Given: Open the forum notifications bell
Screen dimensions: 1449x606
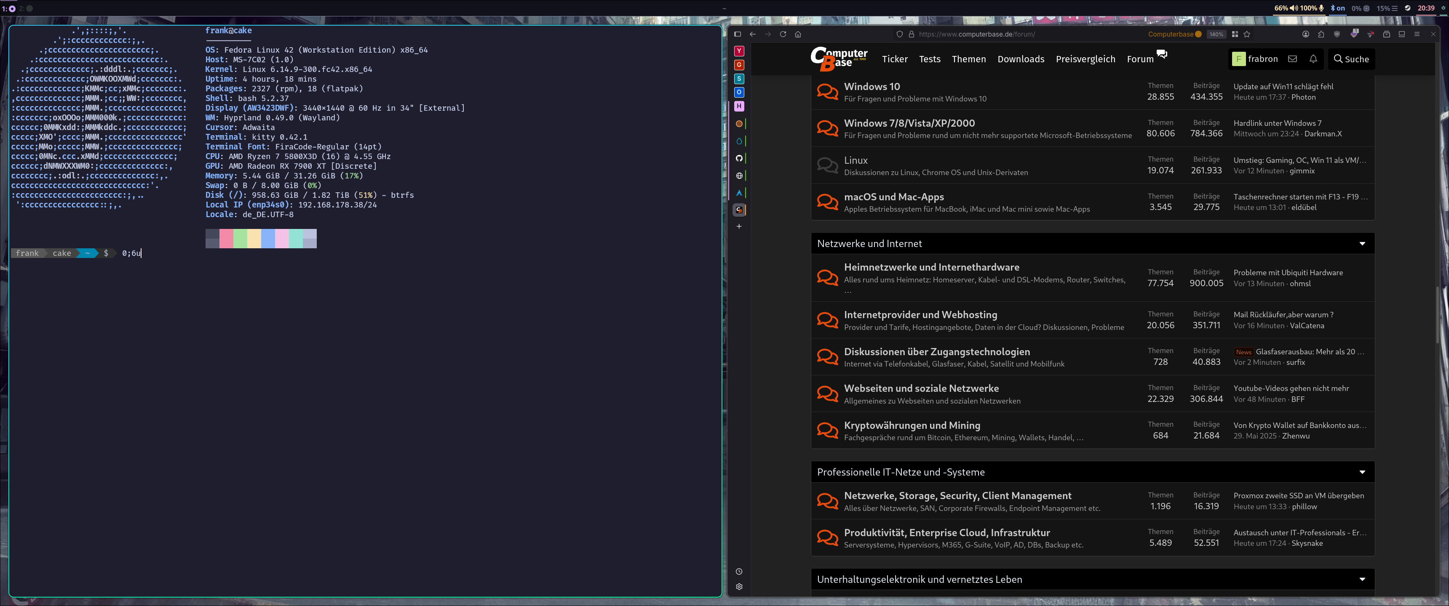Looking at the screenshot, I should [1313, 59].
